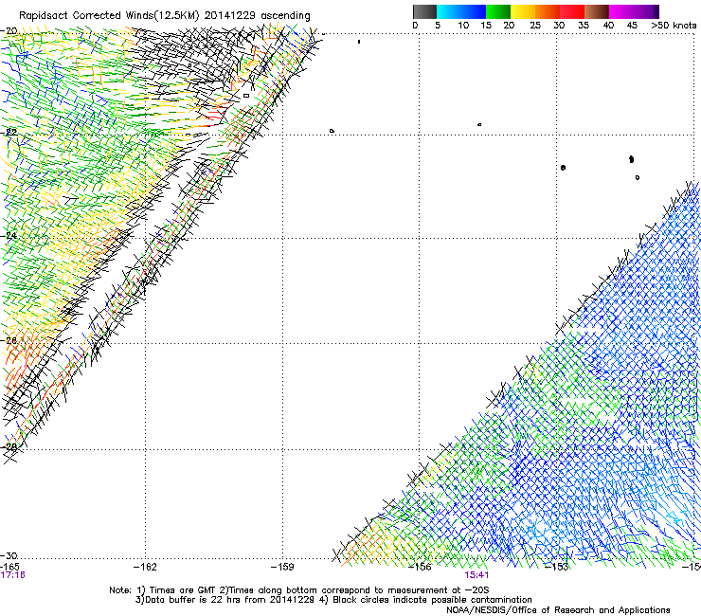Click the green 15-20 knots color swatch

tap(498, 11)
